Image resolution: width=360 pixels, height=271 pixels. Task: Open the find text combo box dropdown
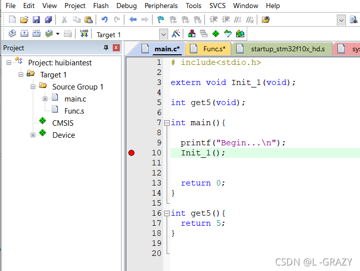[x=341, y=21]
